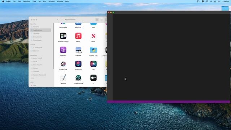Open the Siri icon in menu bar
This screenshot has width=231, height=130.
tap(219, 1)
